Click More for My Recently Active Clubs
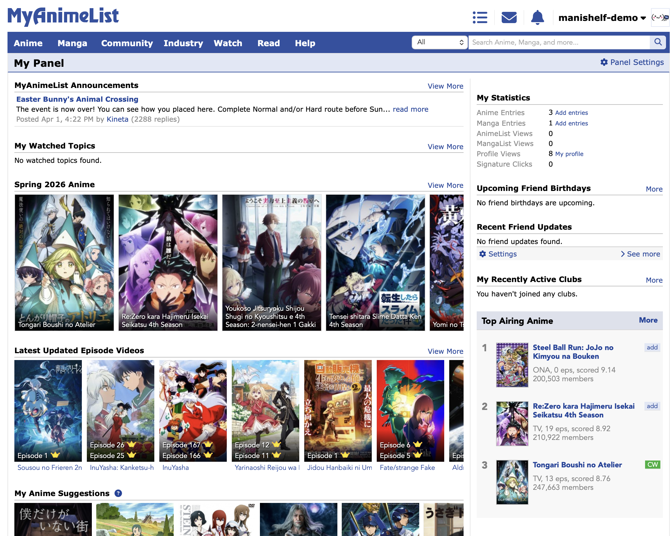Screen dimensions: 671x536 pos(654,280)
